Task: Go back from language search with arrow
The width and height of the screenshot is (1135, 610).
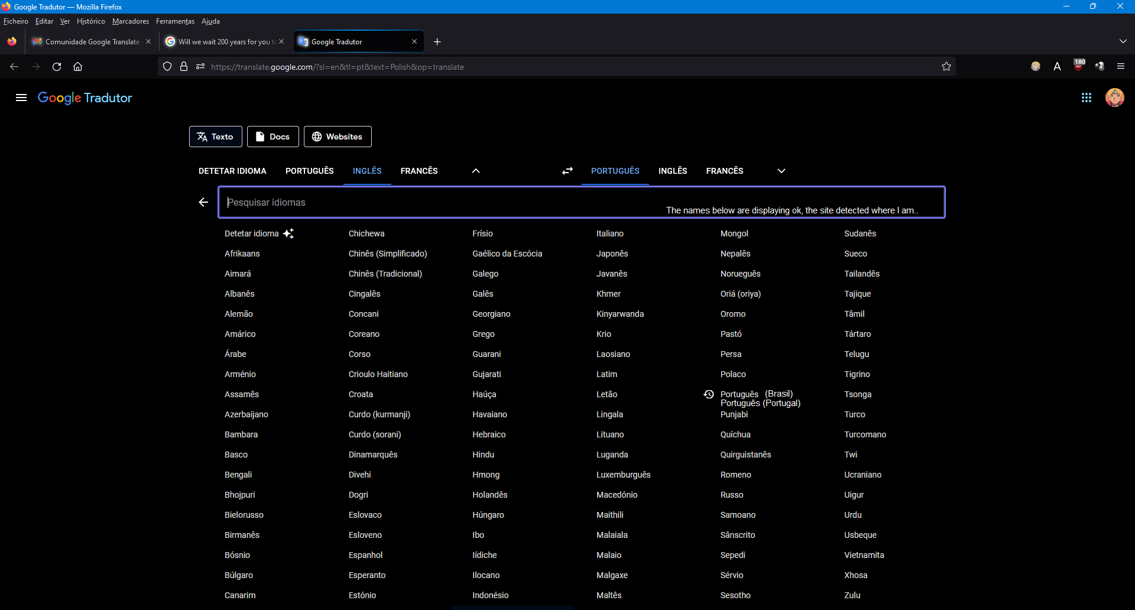Action: tap(203, 202)
